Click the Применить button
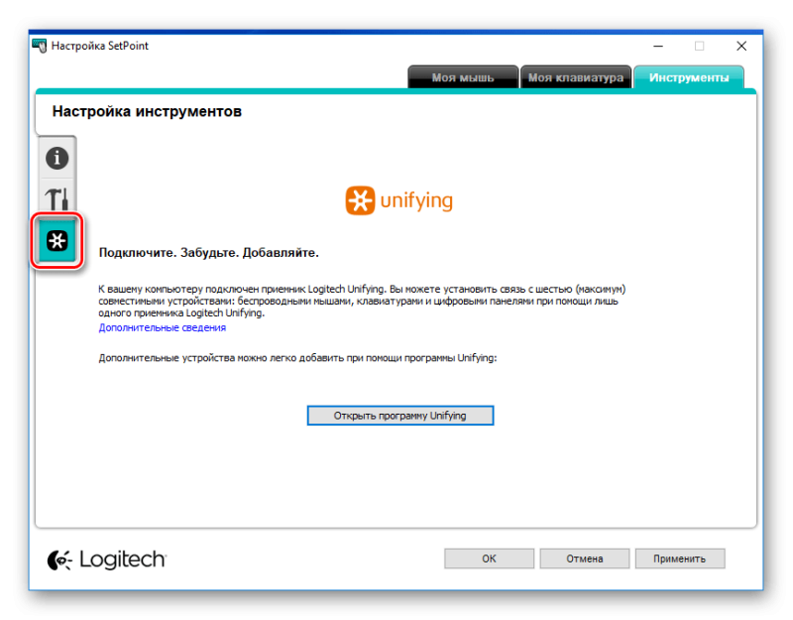The height and width of the screenshot is (620, 793). (x=680, y=558)
